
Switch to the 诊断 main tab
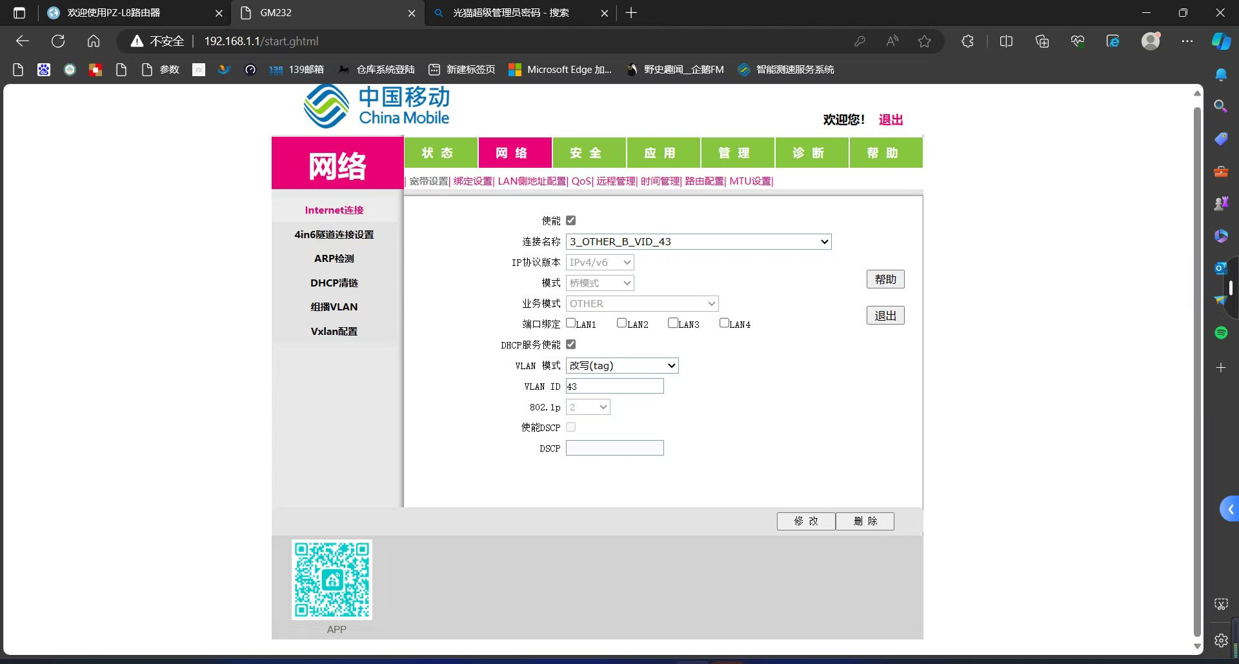[x=812, y=153]
